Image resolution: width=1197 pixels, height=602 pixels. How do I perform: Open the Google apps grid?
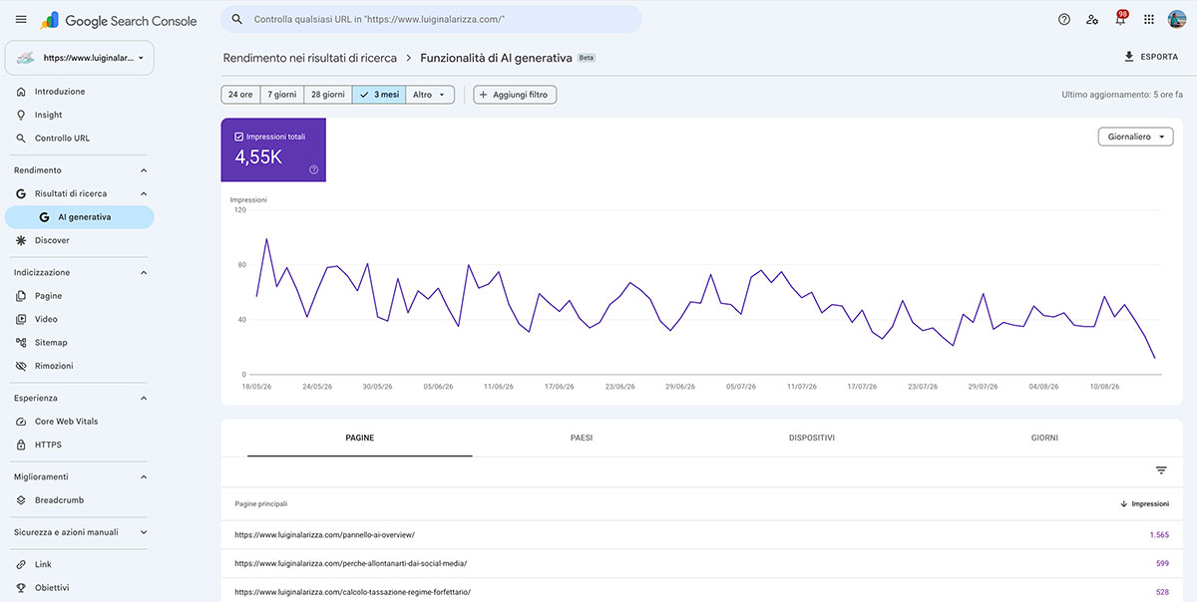[1149, 19]
